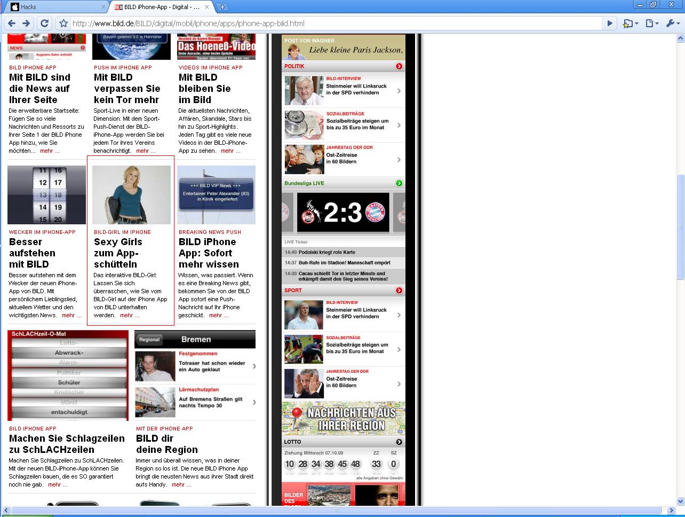
Task: Click the alarm clock wheel thumbnail
Action: click(x=46, y=195)
